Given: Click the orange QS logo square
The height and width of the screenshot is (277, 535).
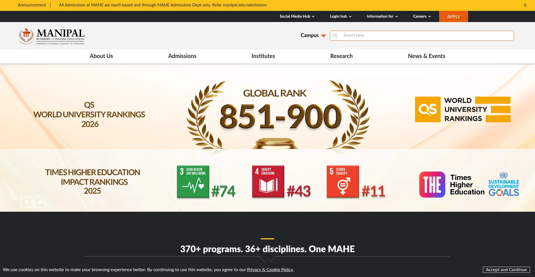Looking at the screenshot, I should (x=428, y=109).
